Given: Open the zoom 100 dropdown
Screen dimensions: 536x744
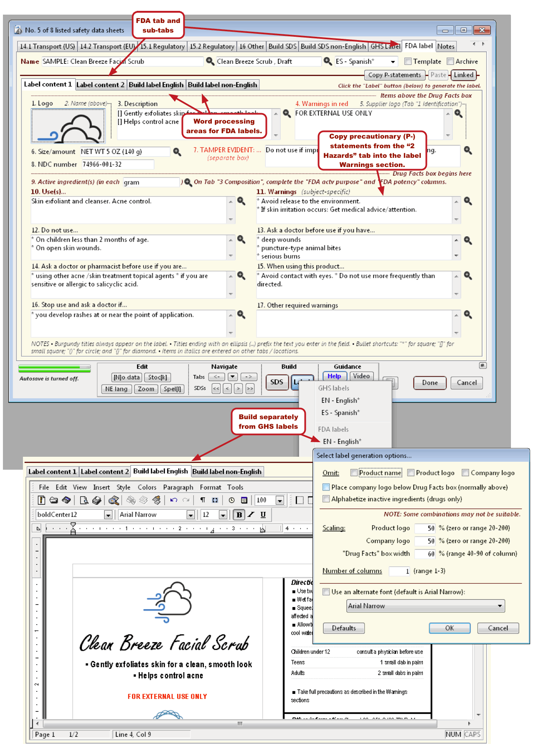Looking at the screenshot, I should (x=280, y=500).
